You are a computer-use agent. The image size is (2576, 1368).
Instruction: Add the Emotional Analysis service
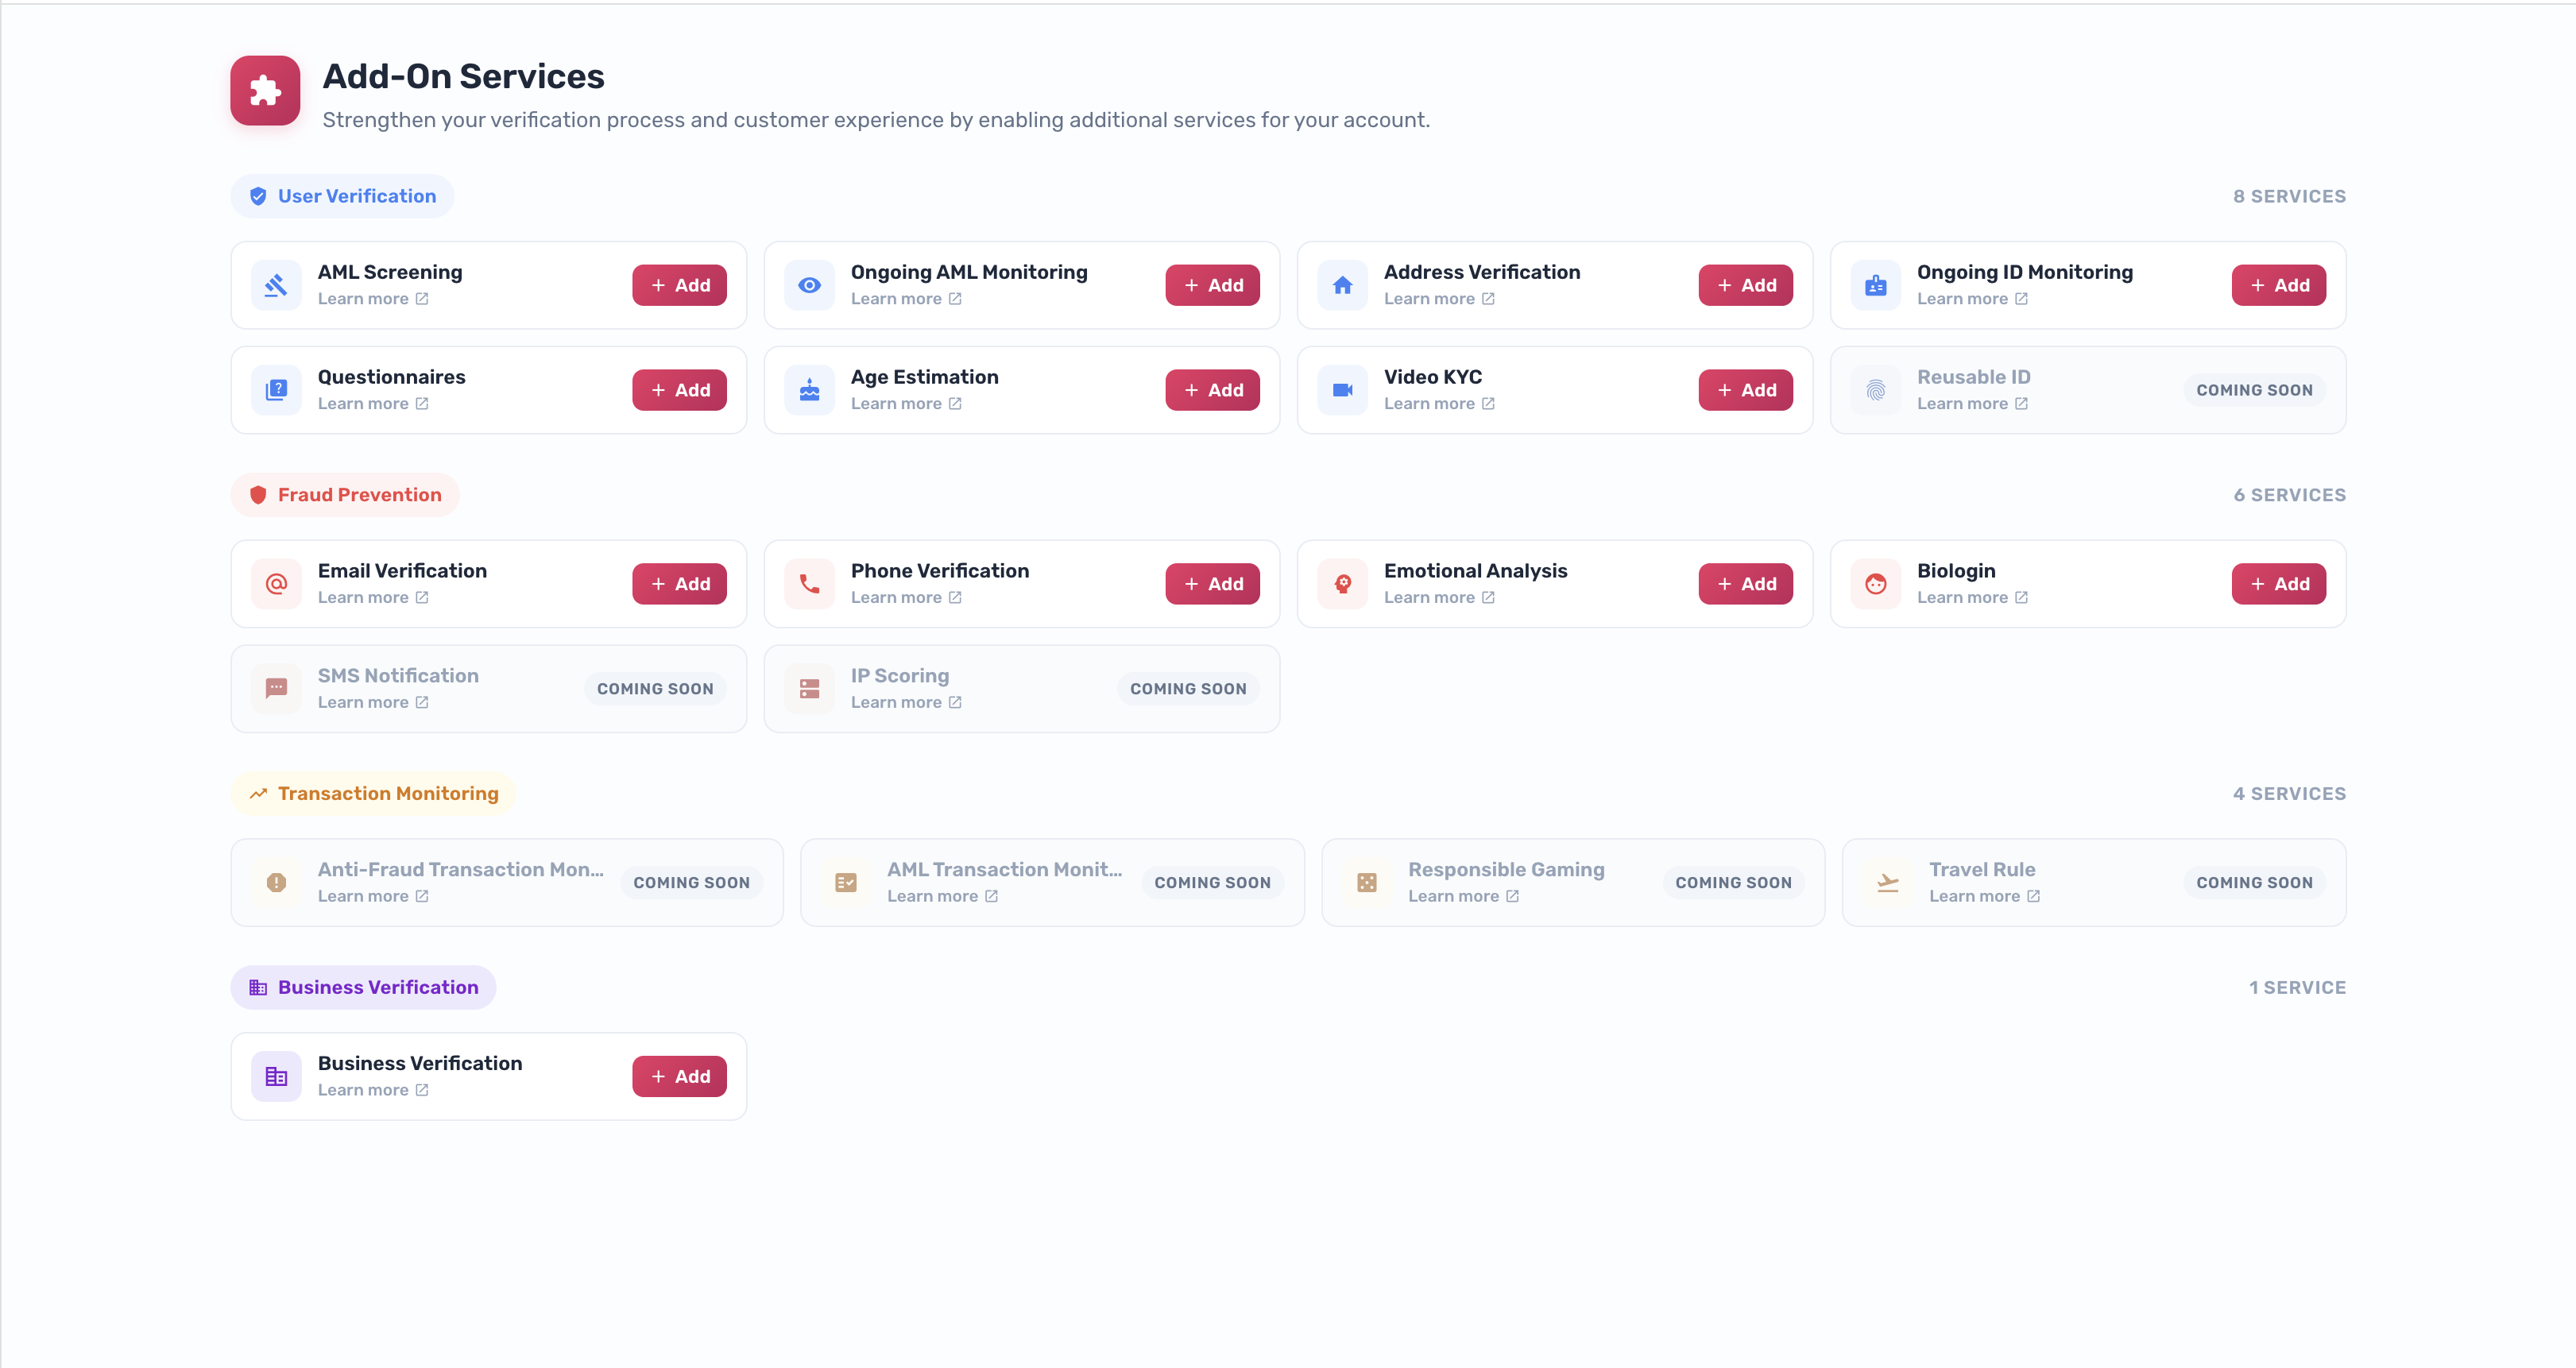[x=1745, y=584]
